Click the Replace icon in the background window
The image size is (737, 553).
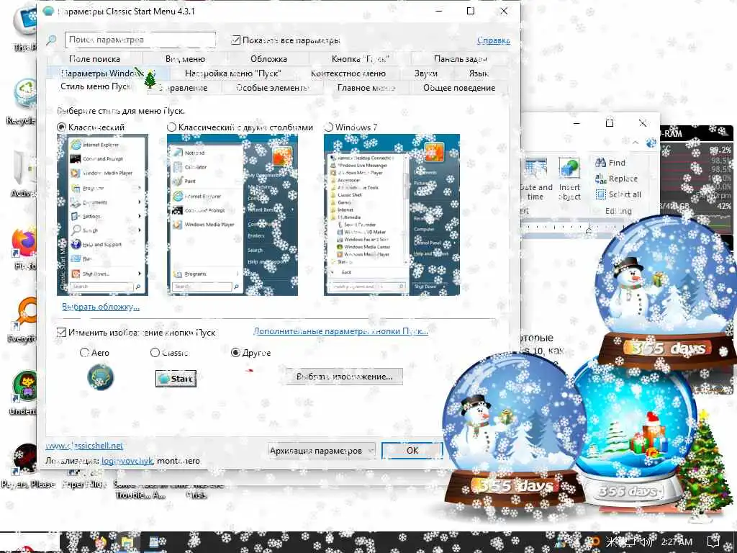(x=601, y=179)
